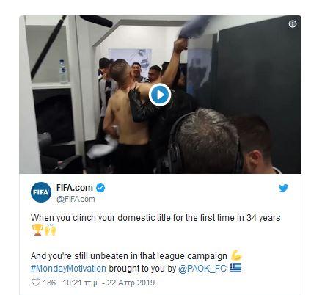Click the Greek flag emoji

235,268
